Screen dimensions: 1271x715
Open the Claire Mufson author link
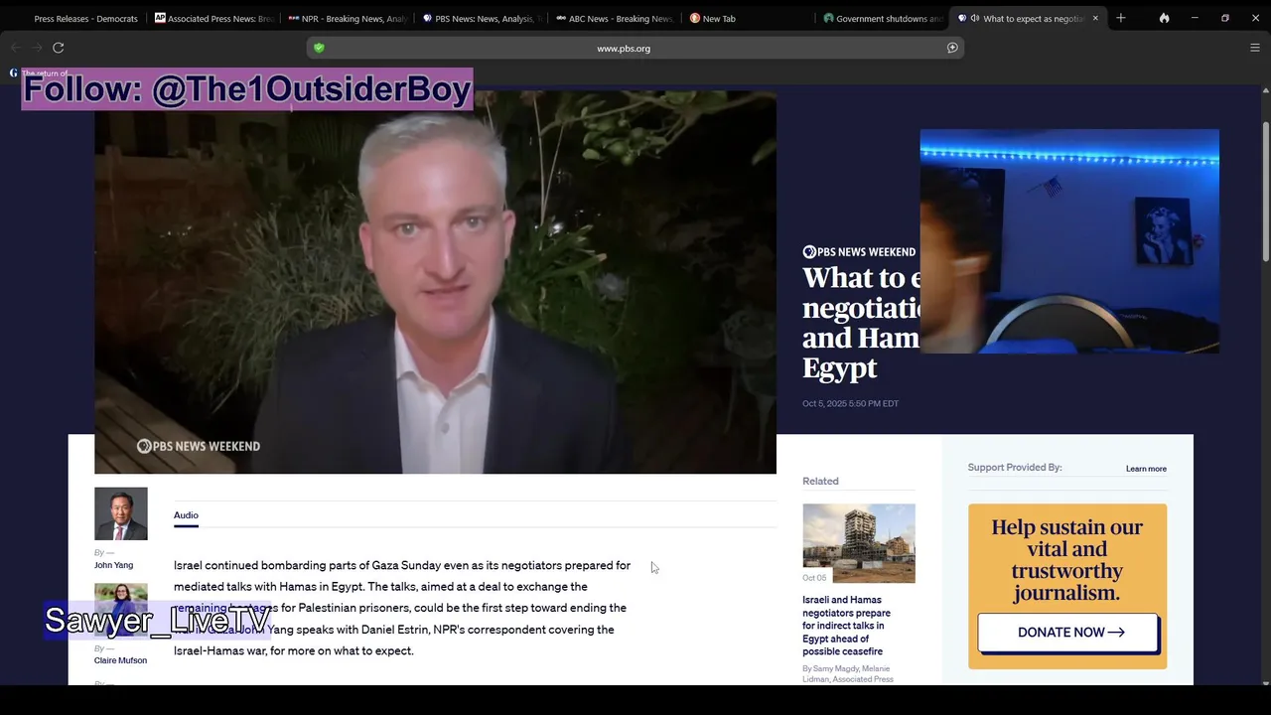pos(120,660)
